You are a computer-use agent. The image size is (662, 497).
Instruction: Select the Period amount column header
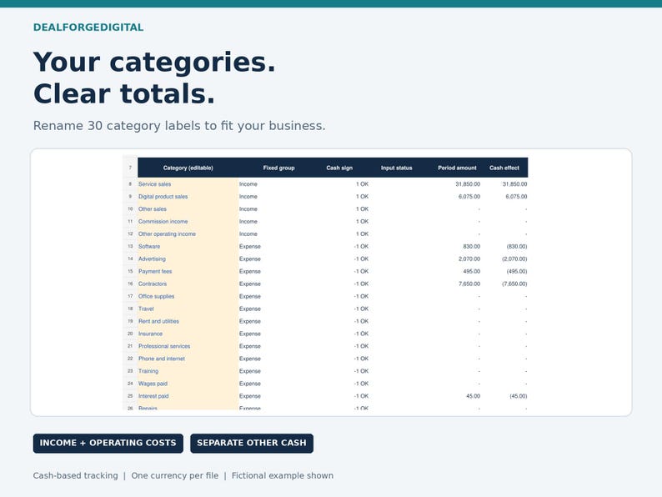457,168
